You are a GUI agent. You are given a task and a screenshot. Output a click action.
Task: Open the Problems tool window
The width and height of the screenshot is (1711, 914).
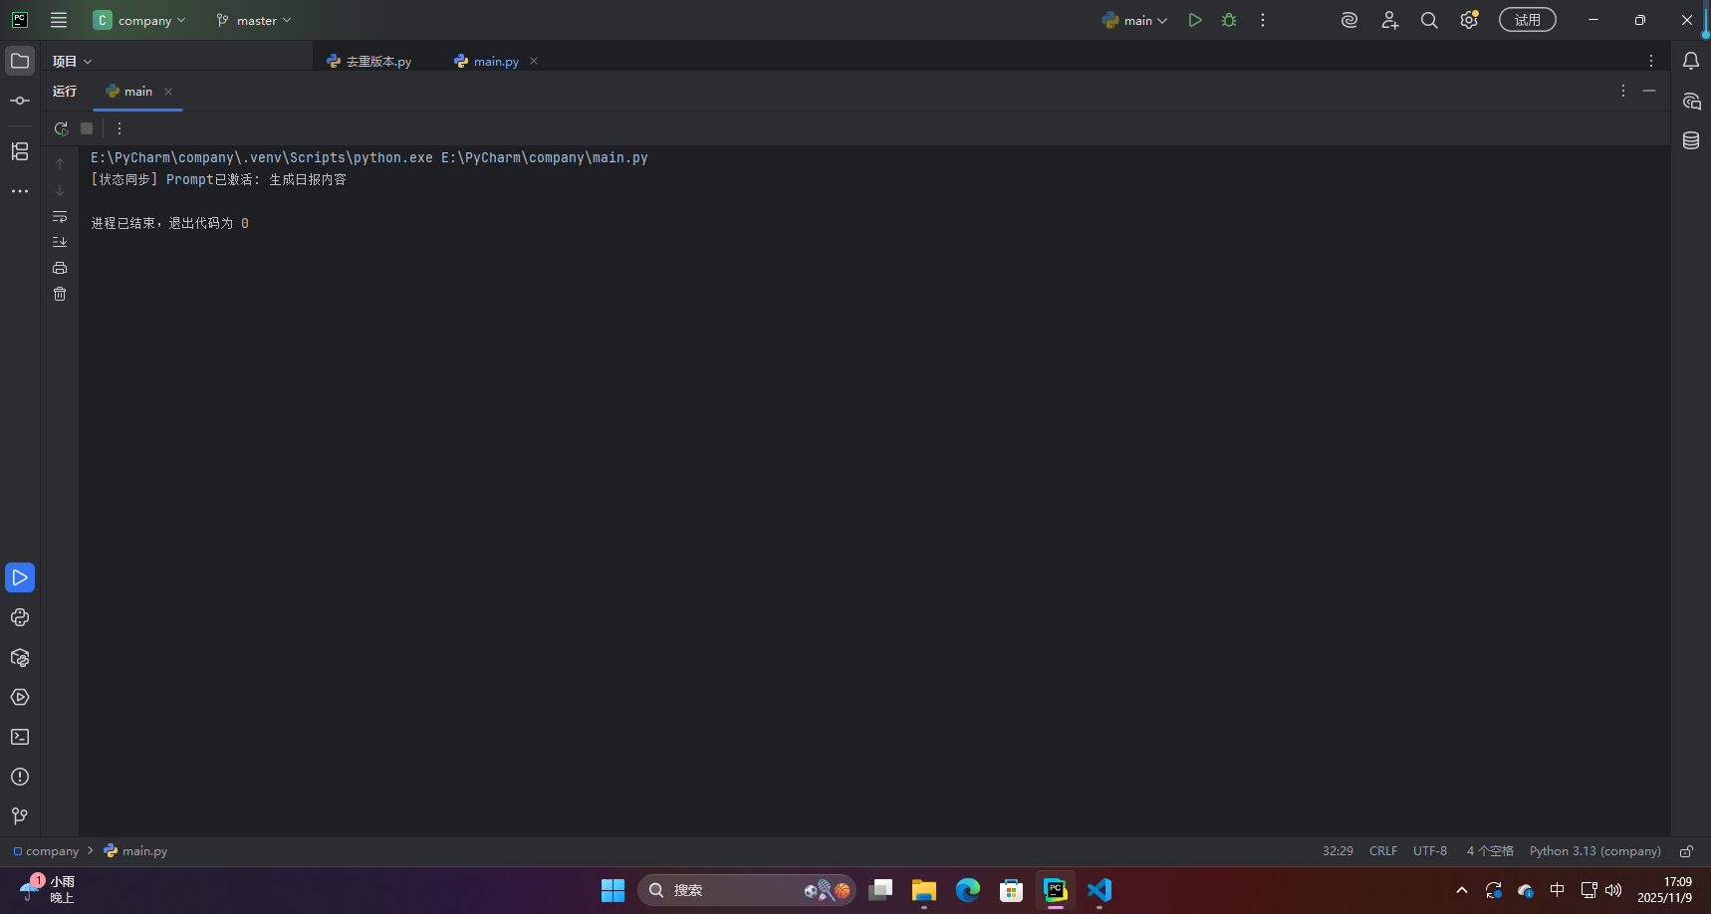20,777
